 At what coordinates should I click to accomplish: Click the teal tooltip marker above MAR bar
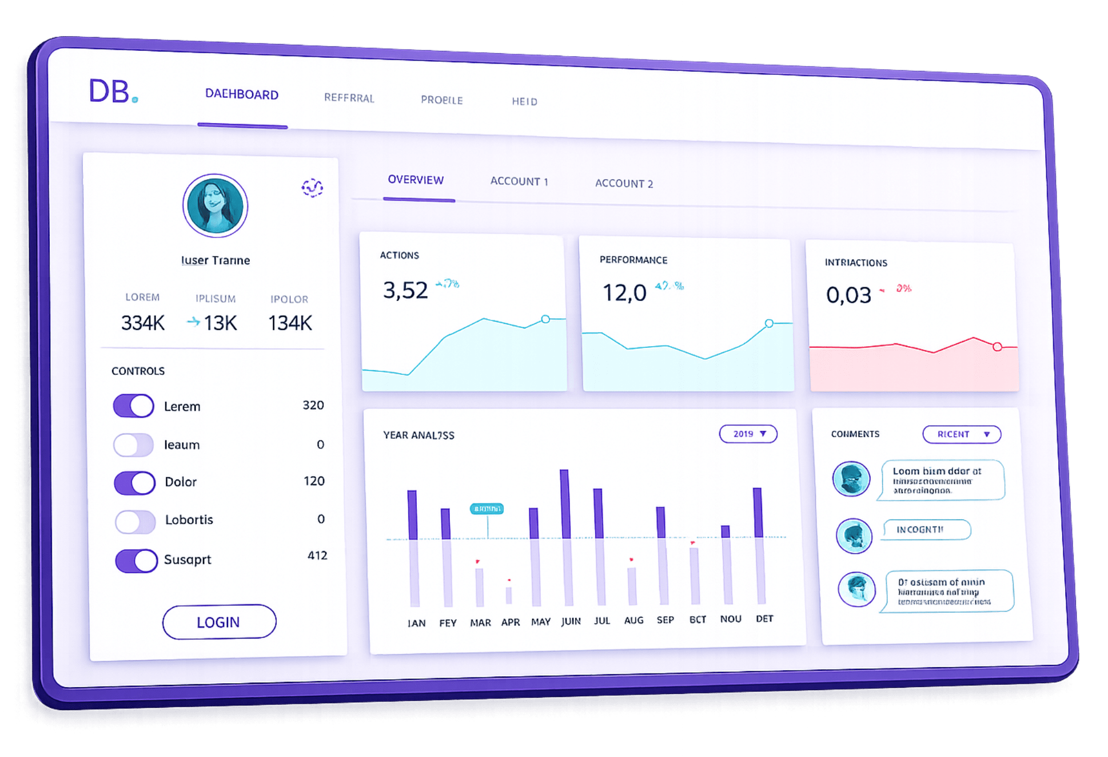click(487, 508)
